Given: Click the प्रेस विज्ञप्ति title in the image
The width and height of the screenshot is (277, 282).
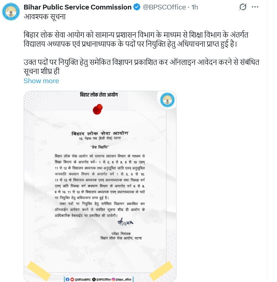Looking at the screenshot, I should (x=100, y=147).
